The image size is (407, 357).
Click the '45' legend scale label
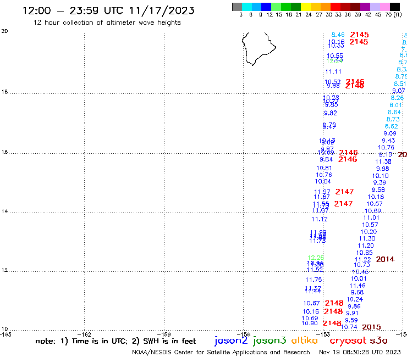coord(378,15)
